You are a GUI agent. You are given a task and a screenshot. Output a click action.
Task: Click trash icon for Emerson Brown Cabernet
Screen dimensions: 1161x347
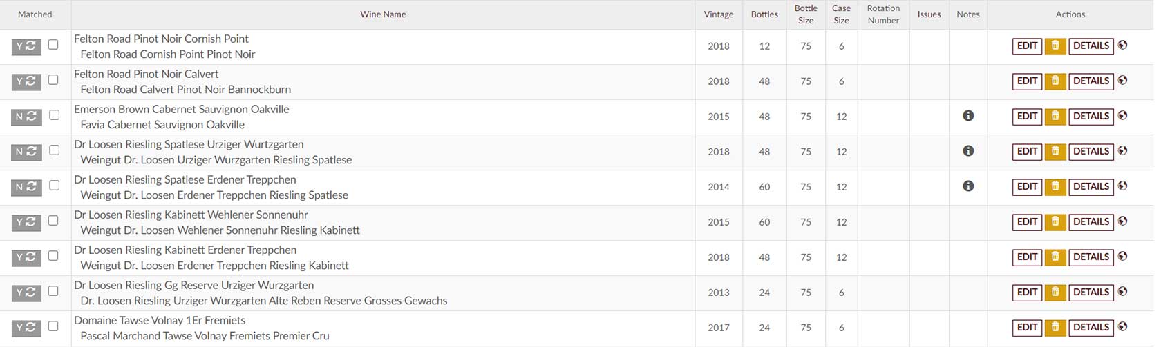point(1055,117)
